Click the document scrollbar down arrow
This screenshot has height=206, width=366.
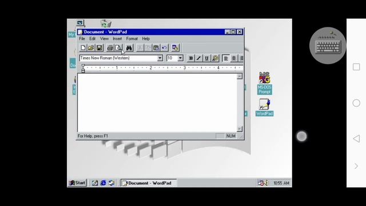tap(240, 129)
